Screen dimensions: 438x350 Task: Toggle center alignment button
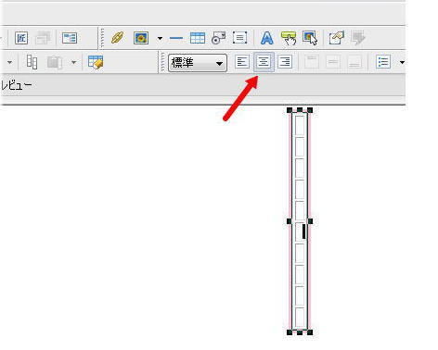(264, 62)
